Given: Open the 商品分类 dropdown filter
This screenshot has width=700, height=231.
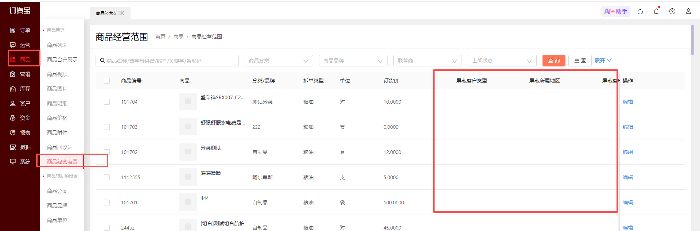Looking at the screenshot, I should [x=279, y=61].
